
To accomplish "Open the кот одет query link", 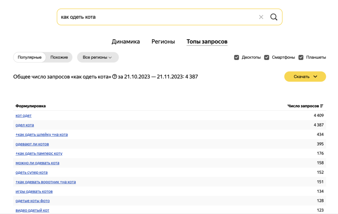I will [x=23, y=115].
